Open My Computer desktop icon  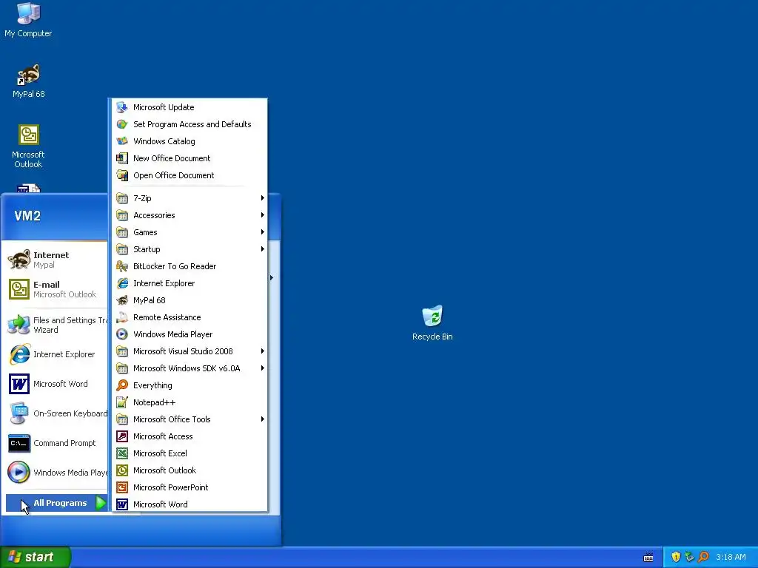[x=28, y=20]
